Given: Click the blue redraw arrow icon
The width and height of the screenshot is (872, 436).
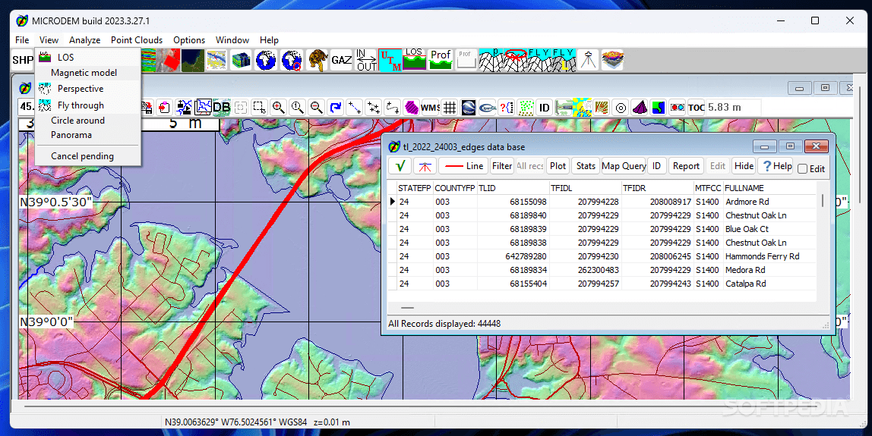Looking at the screenshot, I should (335, 107).
